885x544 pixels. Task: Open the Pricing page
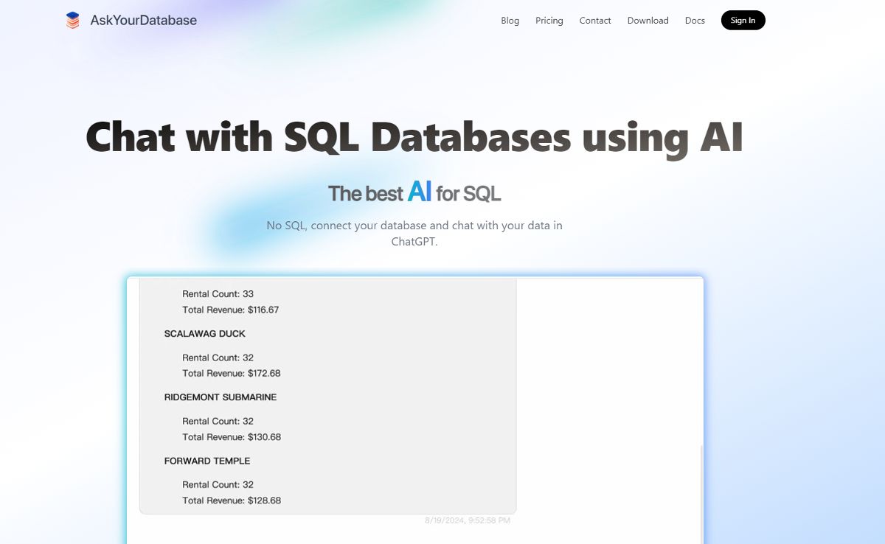pos(549,21)
